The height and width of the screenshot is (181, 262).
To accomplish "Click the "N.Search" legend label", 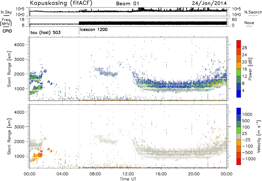I will click(x=253, y=12).
